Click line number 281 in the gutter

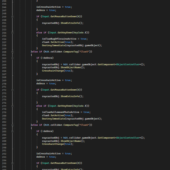tap(4, 119)
